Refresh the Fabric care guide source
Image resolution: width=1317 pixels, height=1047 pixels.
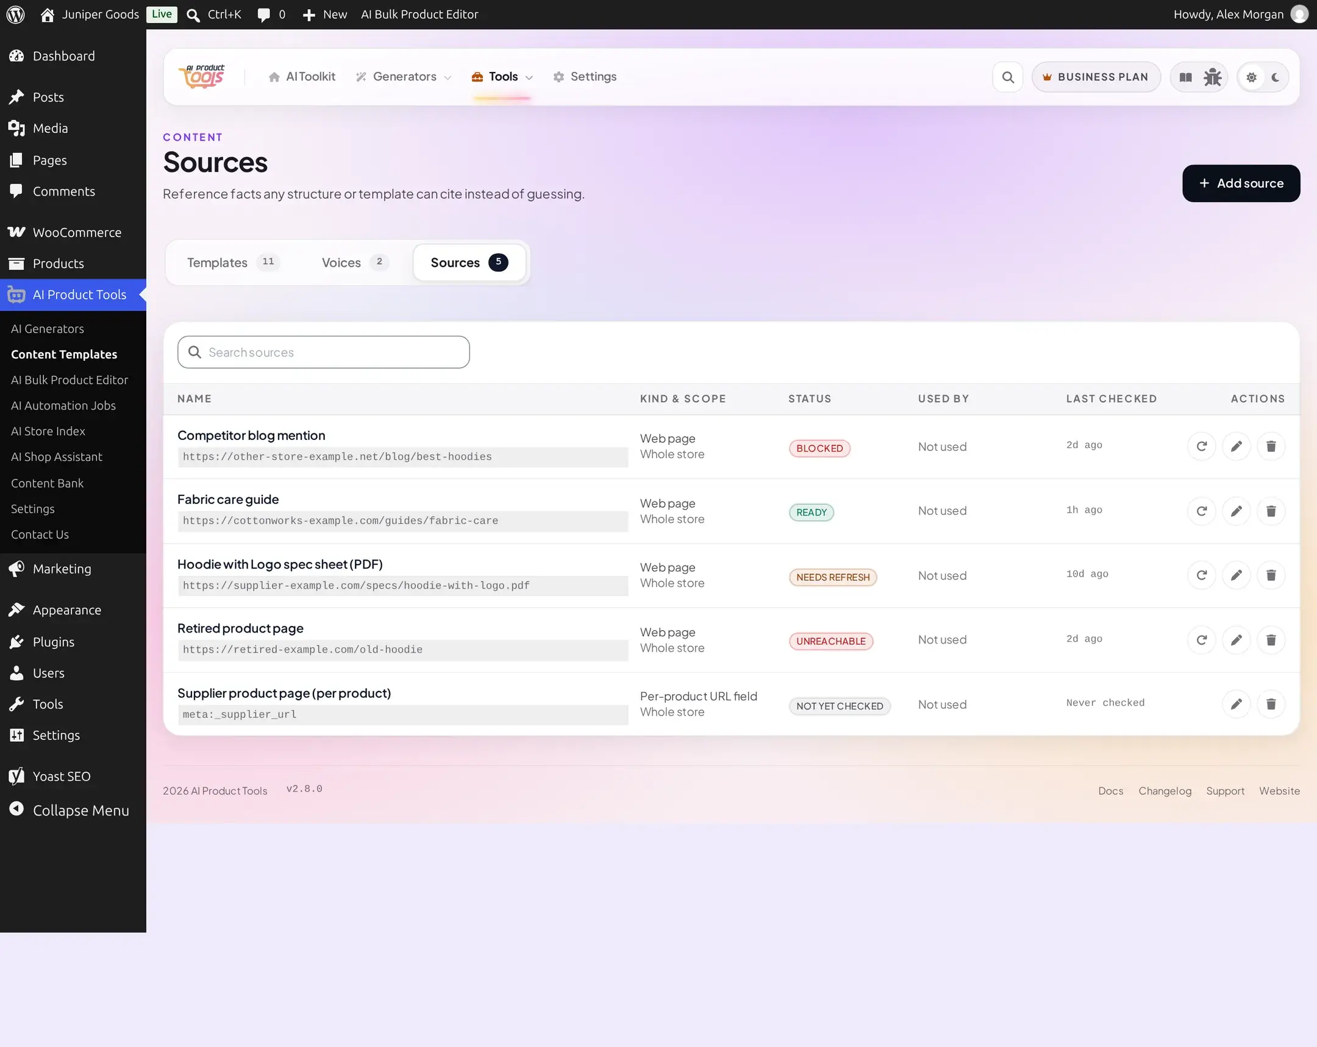[1201, 511]
